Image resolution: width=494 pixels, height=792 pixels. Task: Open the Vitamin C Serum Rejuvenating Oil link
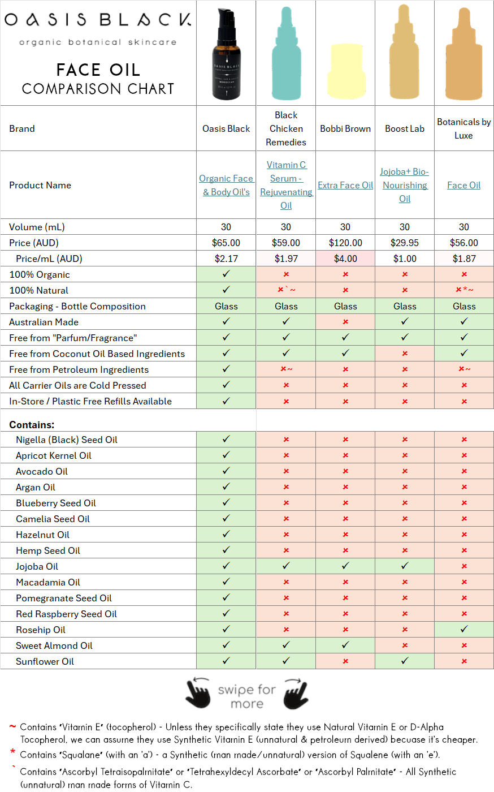click(286, 185)
